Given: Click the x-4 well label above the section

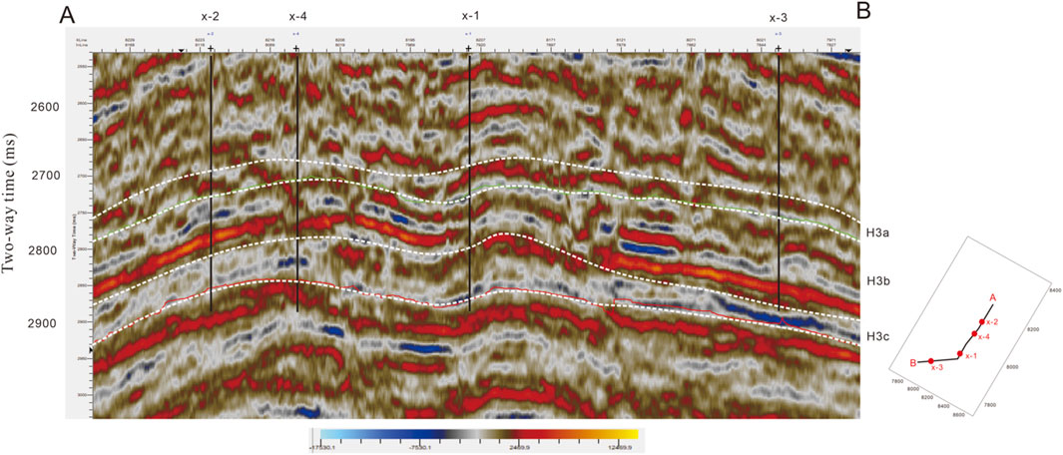Looking at the screenshot, I should coord(298,16).
